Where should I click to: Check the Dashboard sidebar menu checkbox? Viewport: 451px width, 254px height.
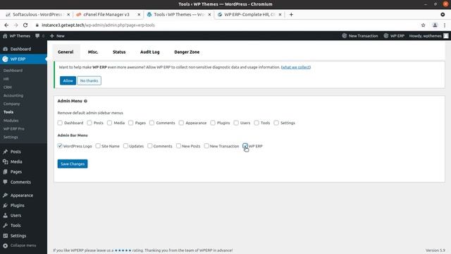pos(60,123)
